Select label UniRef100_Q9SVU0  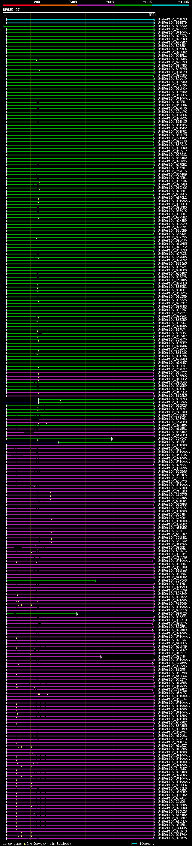[172, 82]
